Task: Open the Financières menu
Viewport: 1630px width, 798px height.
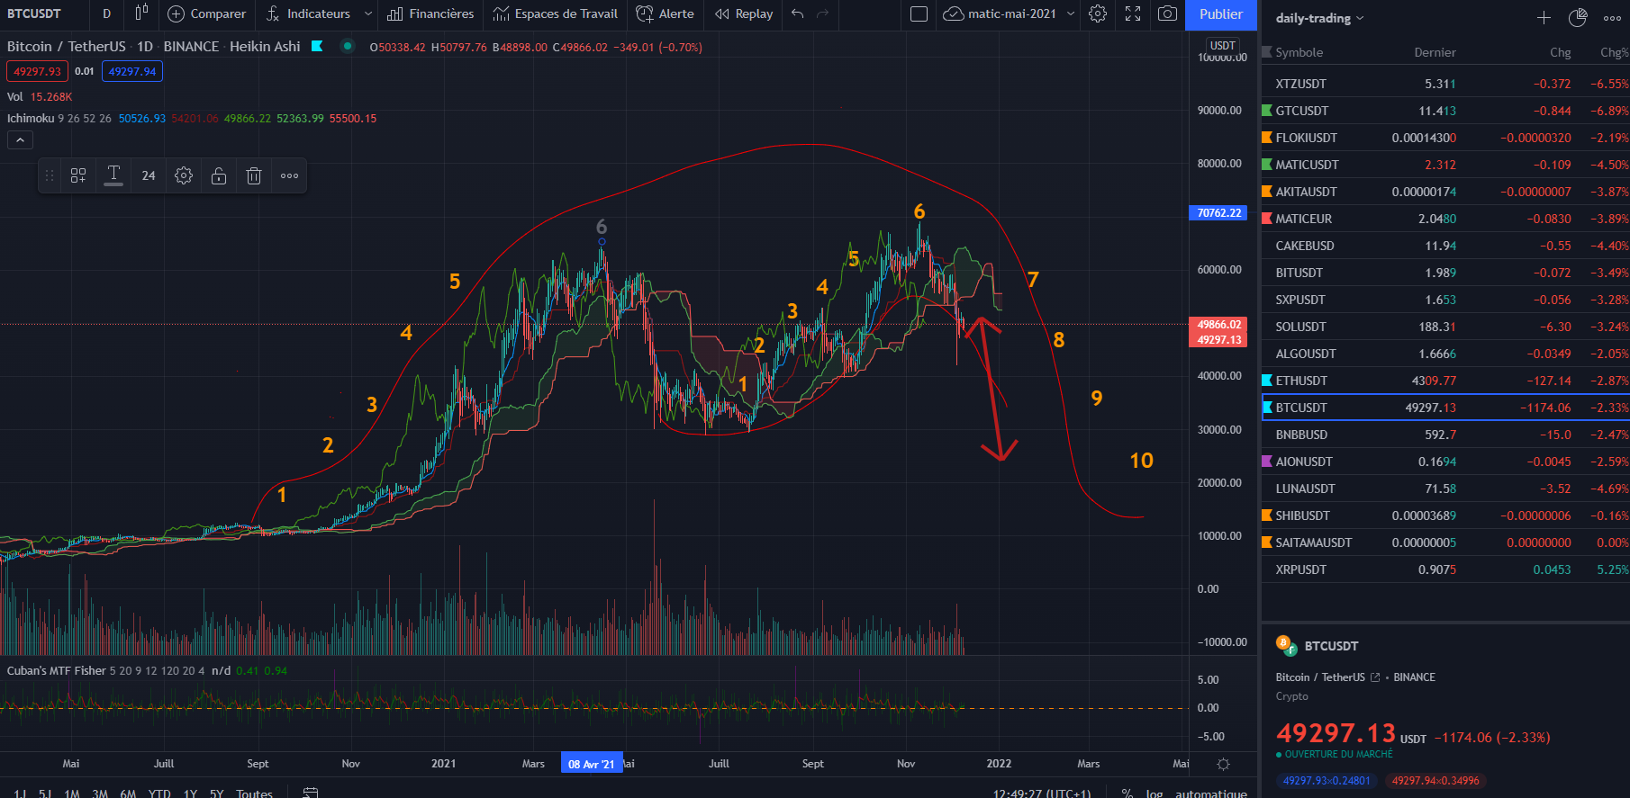Action: (430, 13)
